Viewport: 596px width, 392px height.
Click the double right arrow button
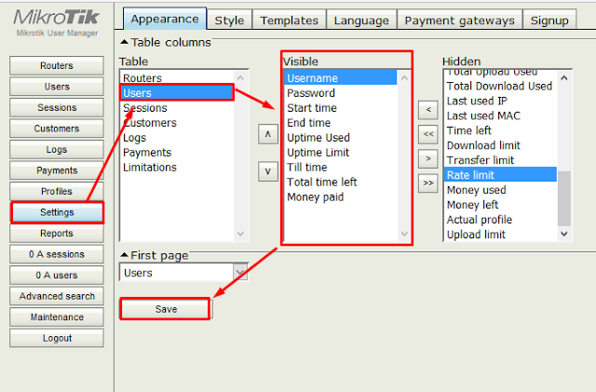pos(427,183)
